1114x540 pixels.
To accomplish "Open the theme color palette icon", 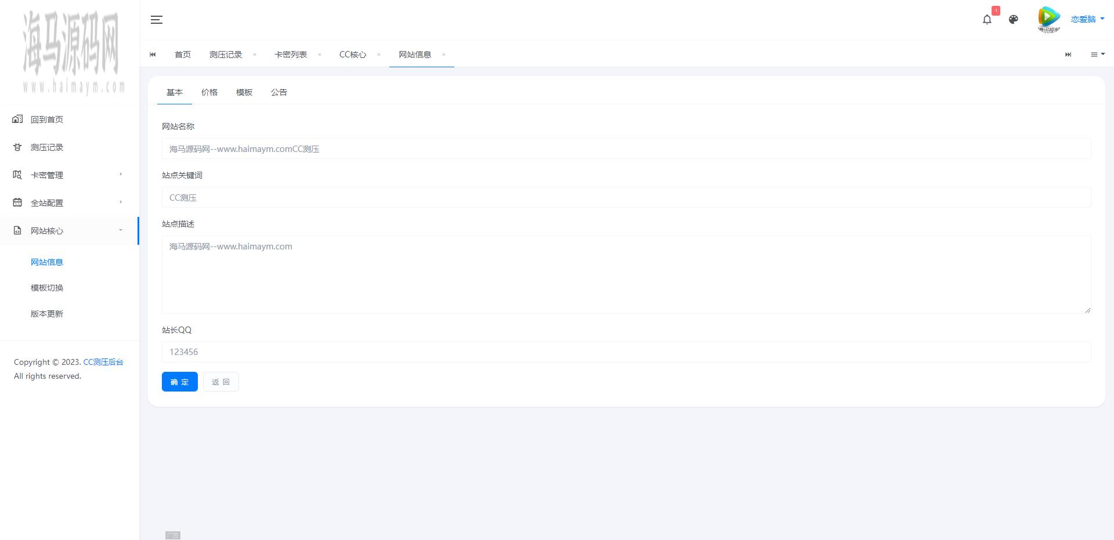I will tap(1014, 20).
